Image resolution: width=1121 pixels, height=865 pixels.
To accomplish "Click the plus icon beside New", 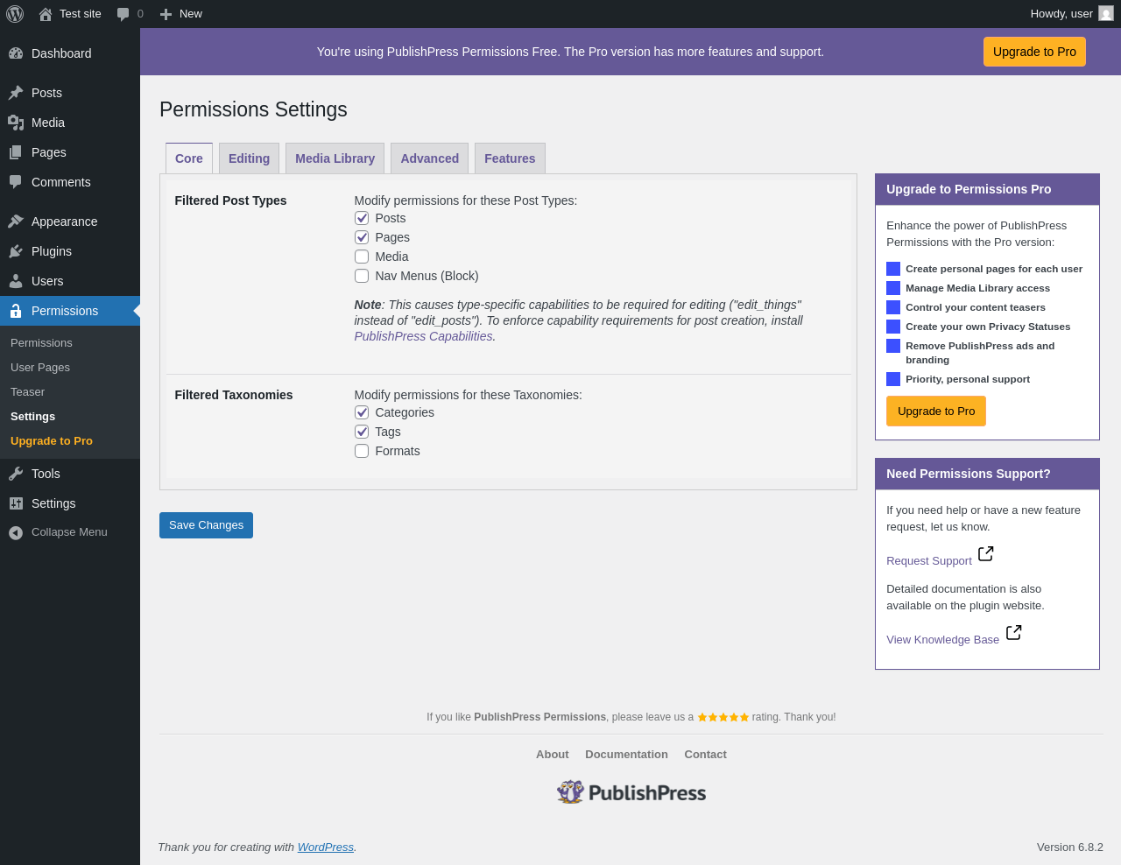I will [x=166, y=14].
